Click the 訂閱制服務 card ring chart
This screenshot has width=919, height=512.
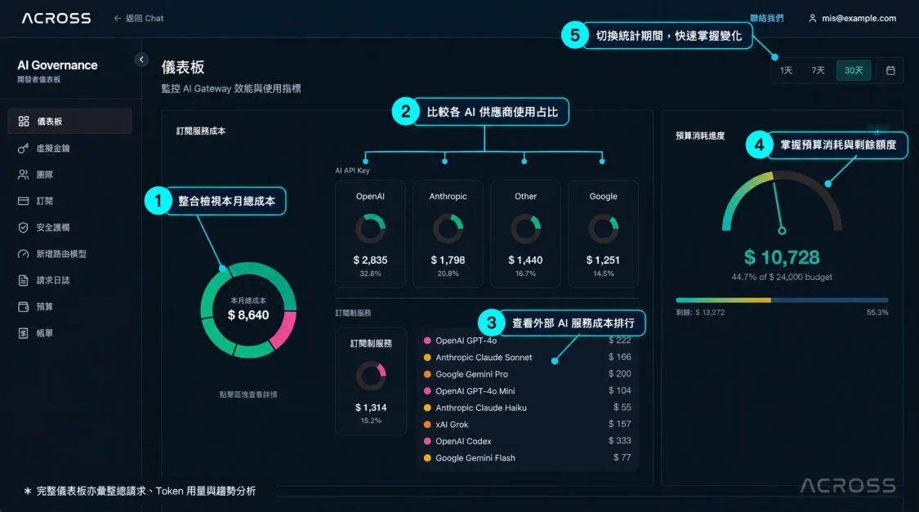tap(371, 376)
